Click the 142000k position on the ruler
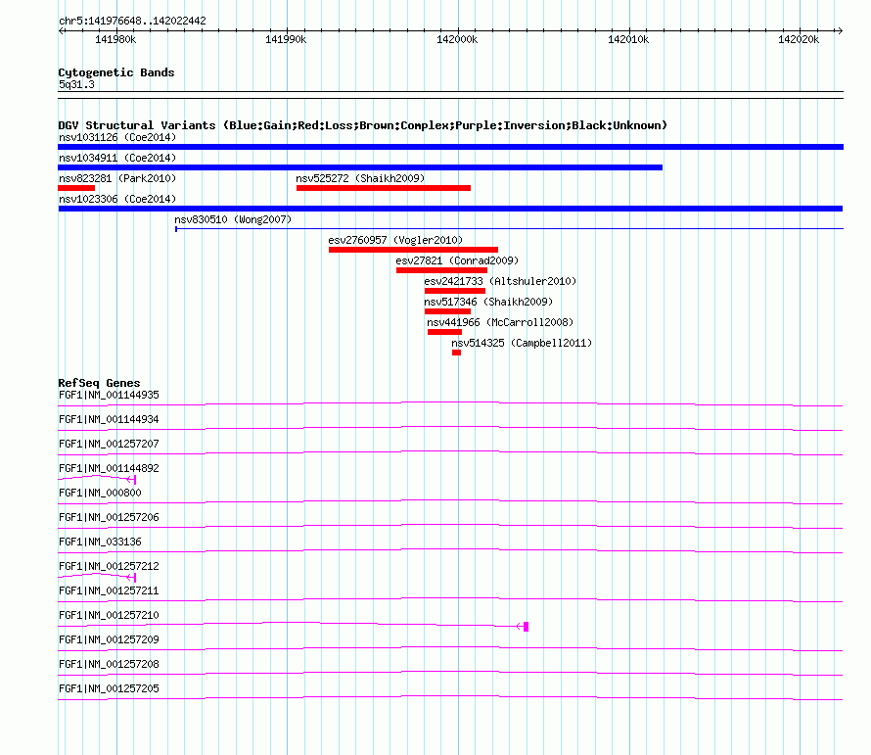This screenshot has width=871, height=755. click(457, 39)
